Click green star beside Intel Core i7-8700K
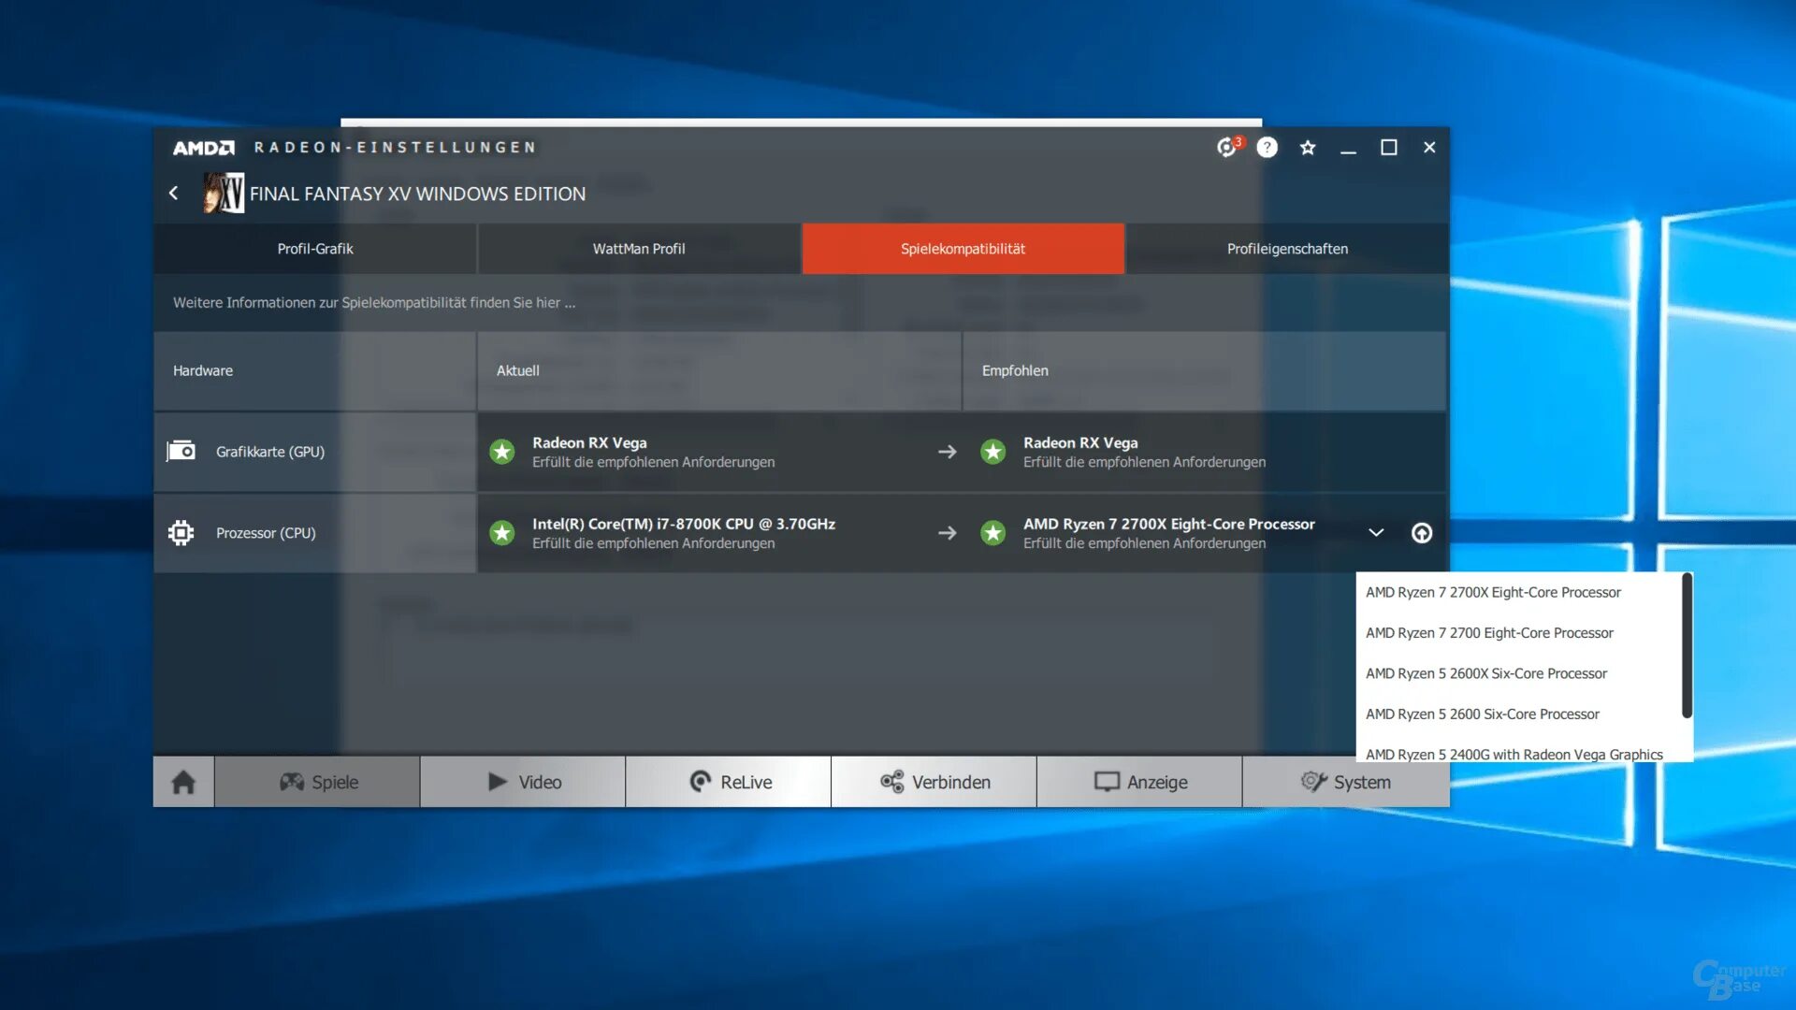 (x=502, y=533)
